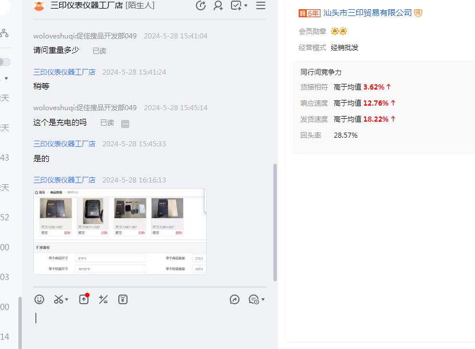Image resolution: width=475 pixels, height=349 pixels.
Task: Click the file upload icon with red dot
Action: (x=84, y=299)
